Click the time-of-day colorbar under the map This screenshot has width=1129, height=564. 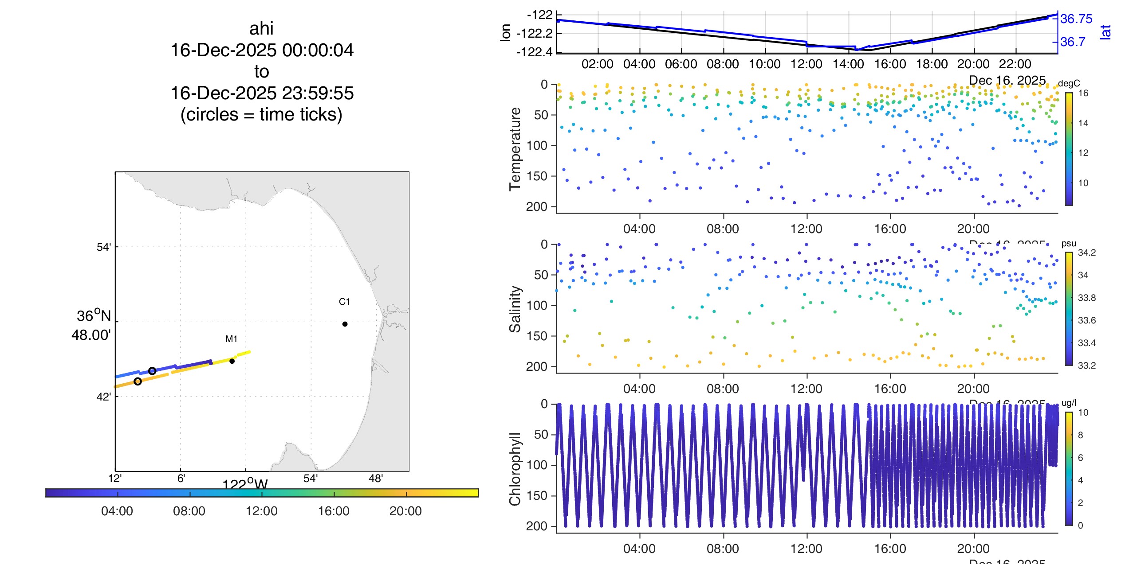point(262,493)
